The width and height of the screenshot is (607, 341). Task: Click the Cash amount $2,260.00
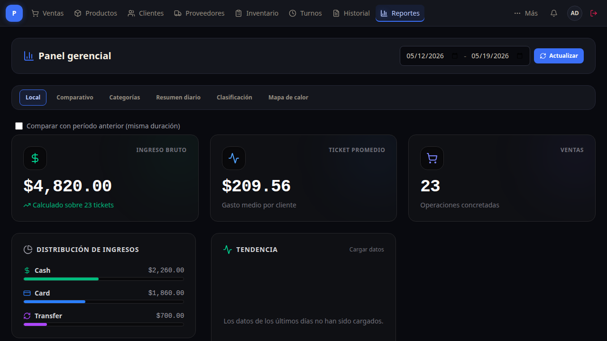[x=166, y=270]
